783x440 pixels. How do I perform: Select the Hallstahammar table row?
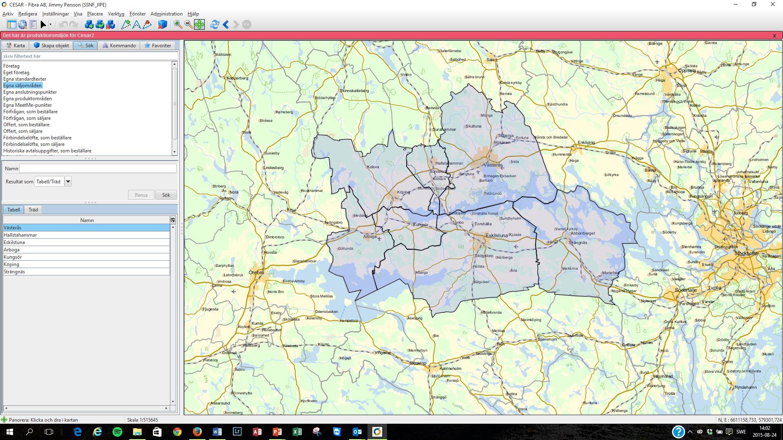pos(86,235)
